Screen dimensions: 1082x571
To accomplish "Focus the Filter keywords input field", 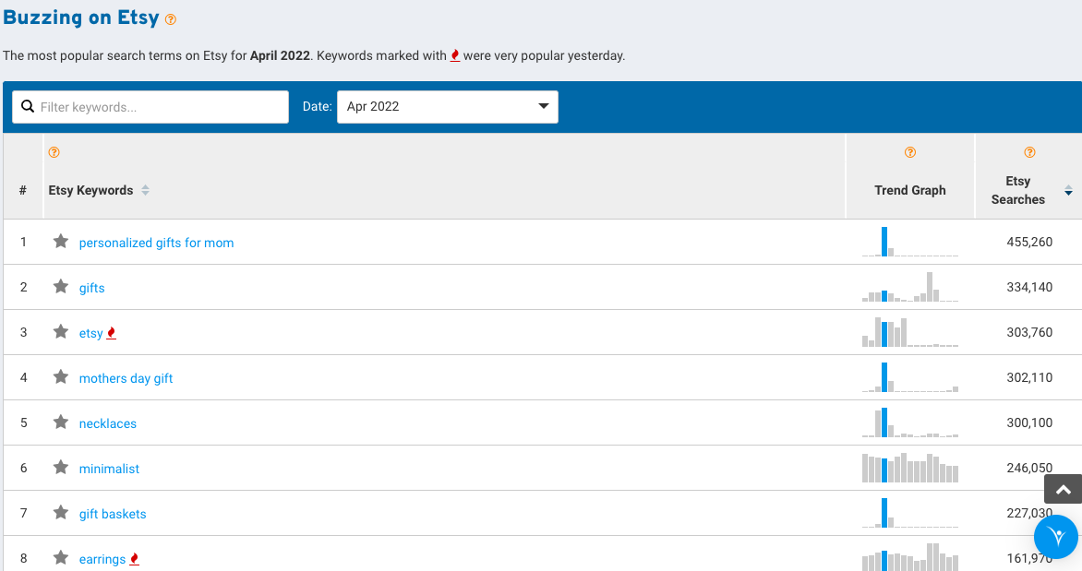I will (x=150, y=107).
